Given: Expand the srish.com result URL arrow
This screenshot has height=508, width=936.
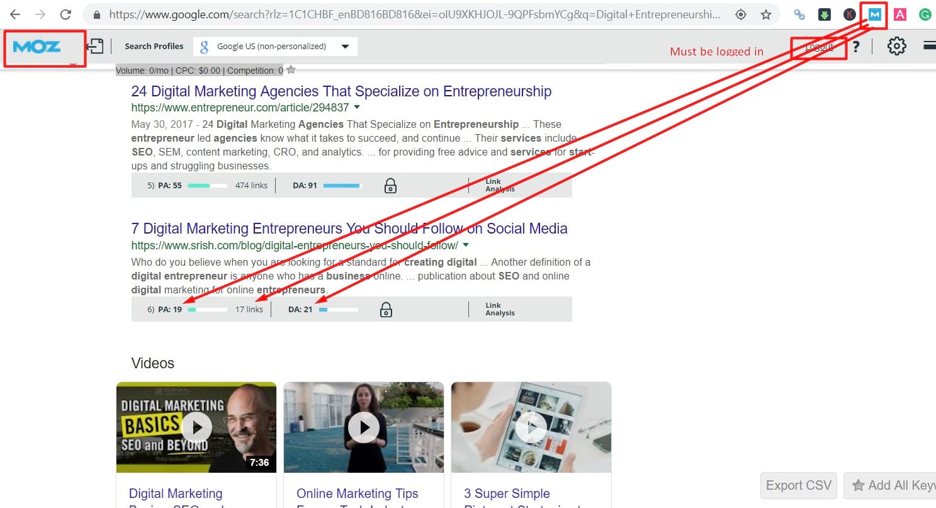Looking at the screenshot, I should pyautogui.click(x=465, y=245).
